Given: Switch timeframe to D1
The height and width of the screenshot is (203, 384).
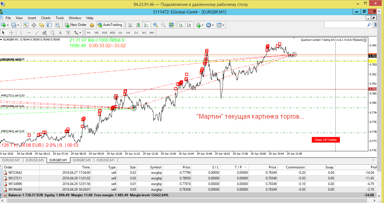Looking at the screenshot, I should tap(136, 33).
